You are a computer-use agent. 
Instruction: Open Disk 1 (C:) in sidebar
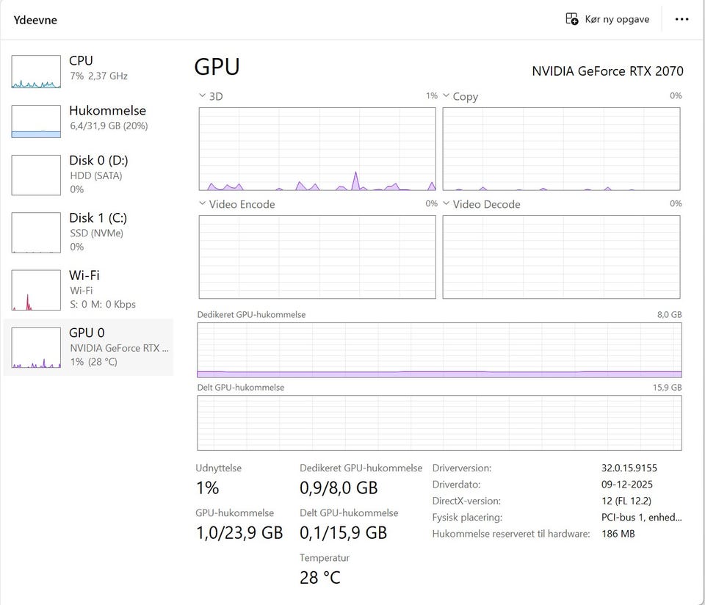98,218
